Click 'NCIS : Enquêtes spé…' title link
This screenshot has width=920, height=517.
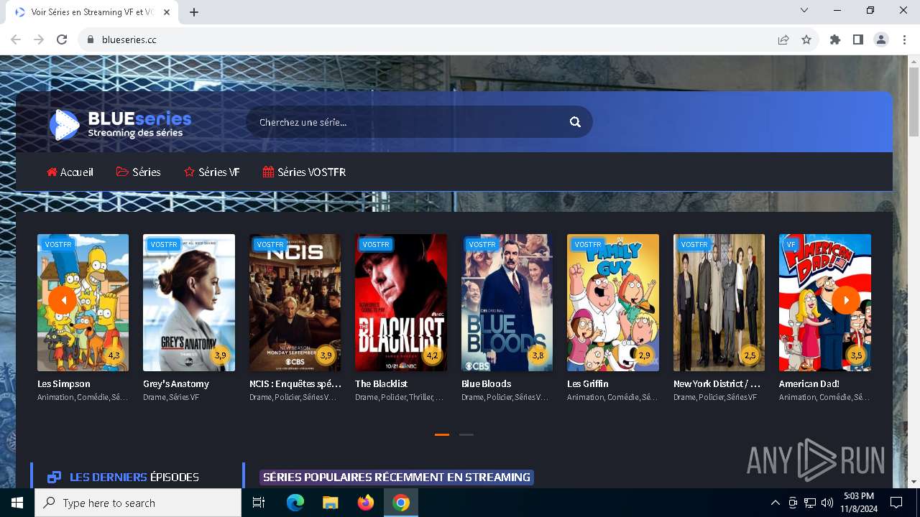click(x=295, y=384)
